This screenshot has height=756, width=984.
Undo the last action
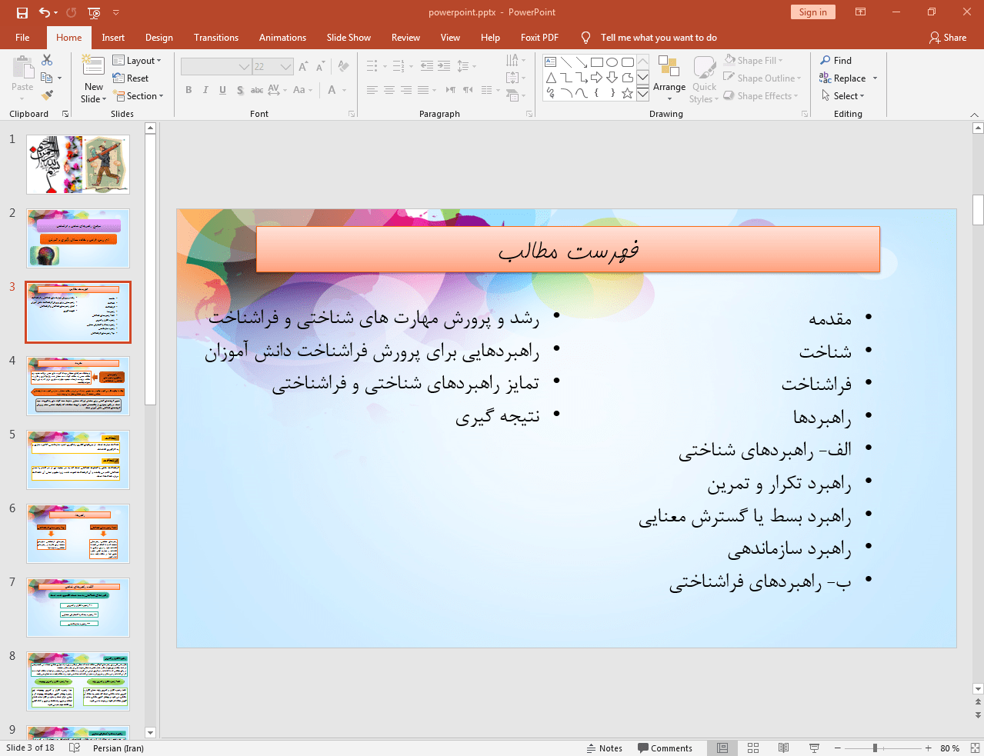45,12
